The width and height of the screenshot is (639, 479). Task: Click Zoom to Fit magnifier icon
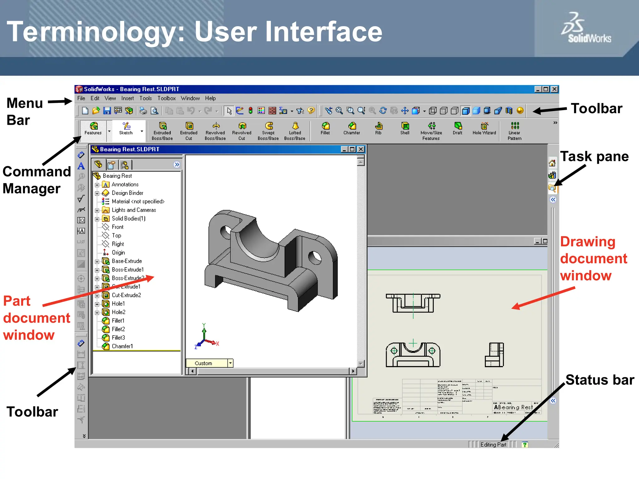click(339, 111)
